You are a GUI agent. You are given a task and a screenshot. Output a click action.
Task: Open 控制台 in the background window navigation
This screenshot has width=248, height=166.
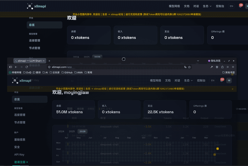[220, 6]
